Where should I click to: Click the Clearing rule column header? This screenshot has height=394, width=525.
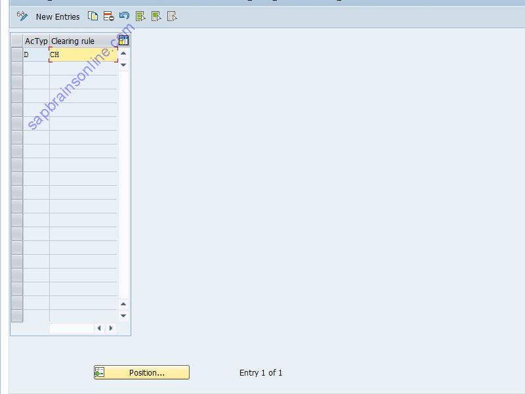(x=84, y=41)
